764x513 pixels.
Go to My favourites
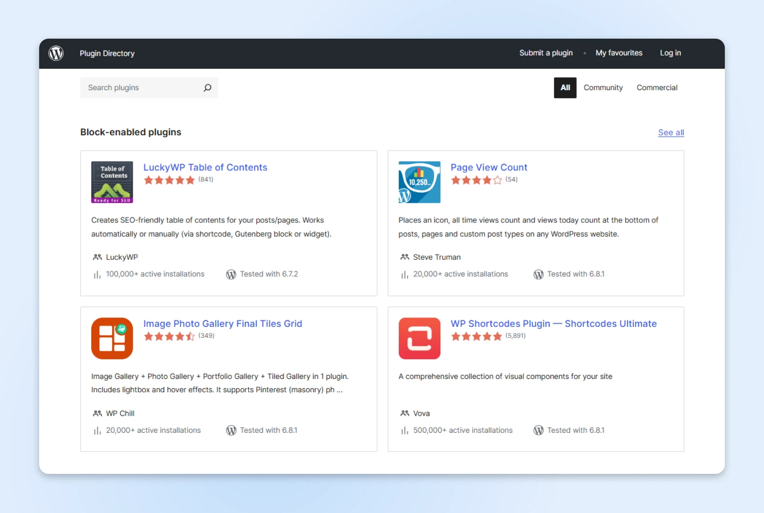click(619, 53)
